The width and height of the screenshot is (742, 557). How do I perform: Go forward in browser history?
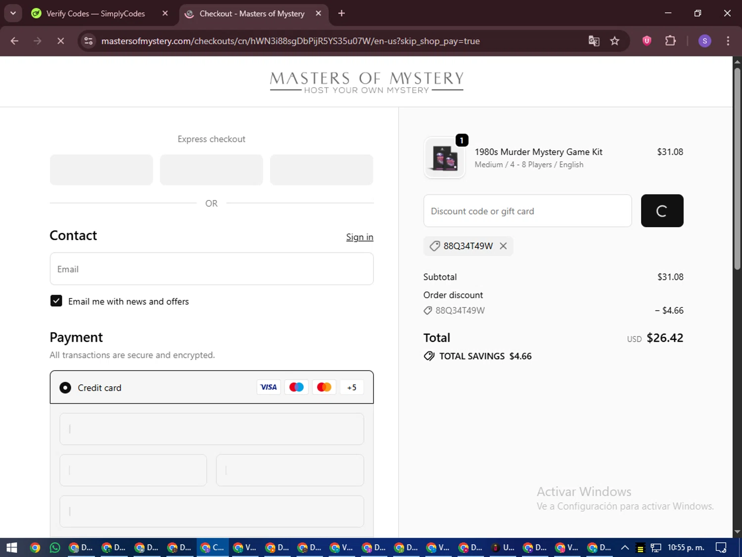coord(38,41)
